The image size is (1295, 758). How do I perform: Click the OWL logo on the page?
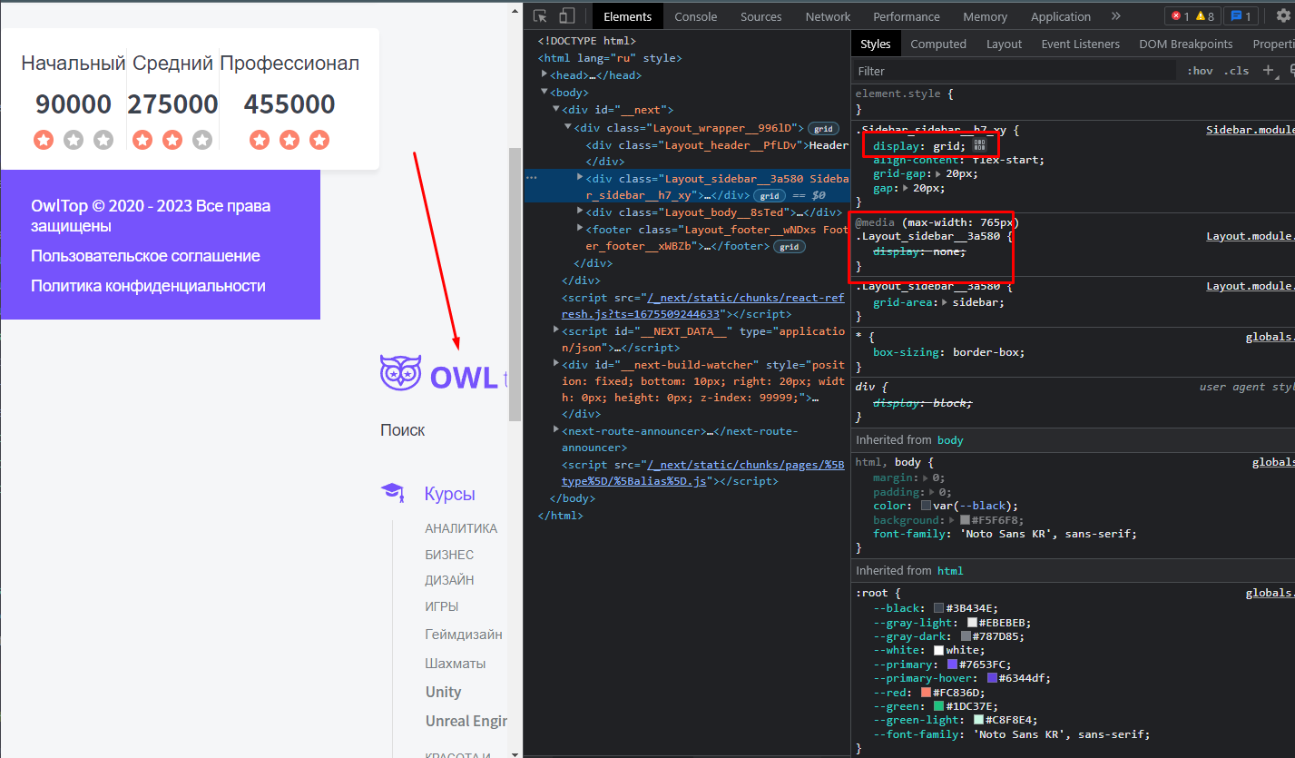(x=444, y=374)
